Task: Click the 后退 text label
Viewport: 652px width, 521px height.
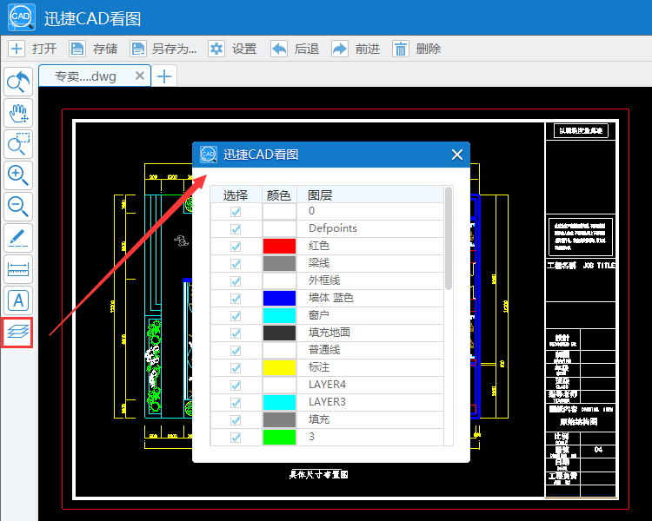Action: point(307,49)
